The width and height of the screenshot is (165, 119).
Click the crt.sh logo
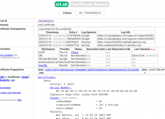pos(62,4)
